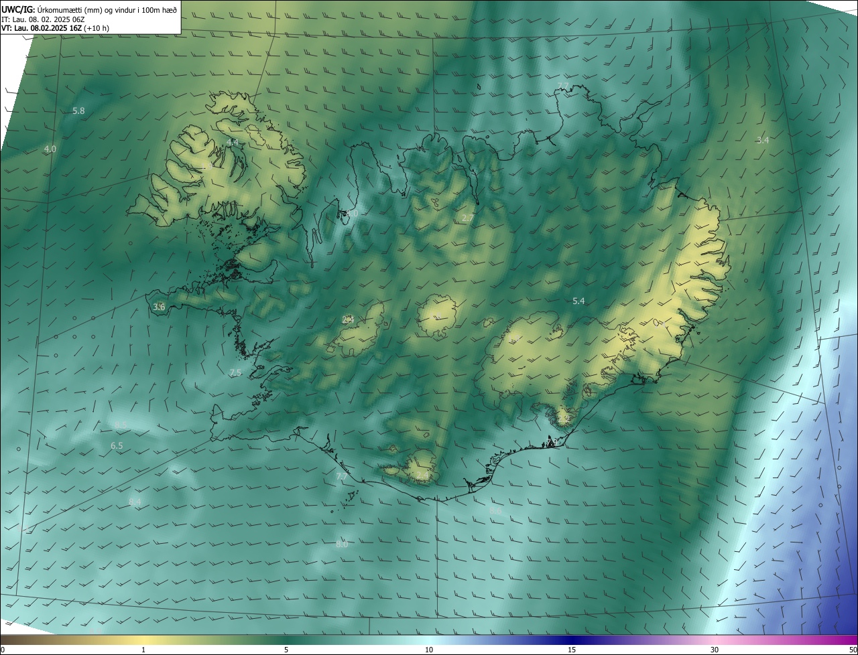
Task: Click the 5.4 value in the eastern highlands
Action: (x=578, y=301)
